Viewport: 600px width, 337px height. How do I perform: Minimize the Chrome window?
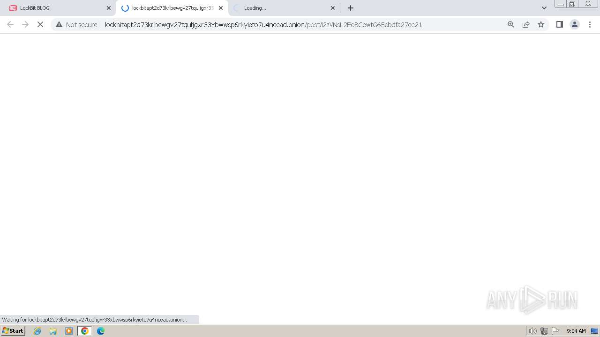click(x=560, y=4)
